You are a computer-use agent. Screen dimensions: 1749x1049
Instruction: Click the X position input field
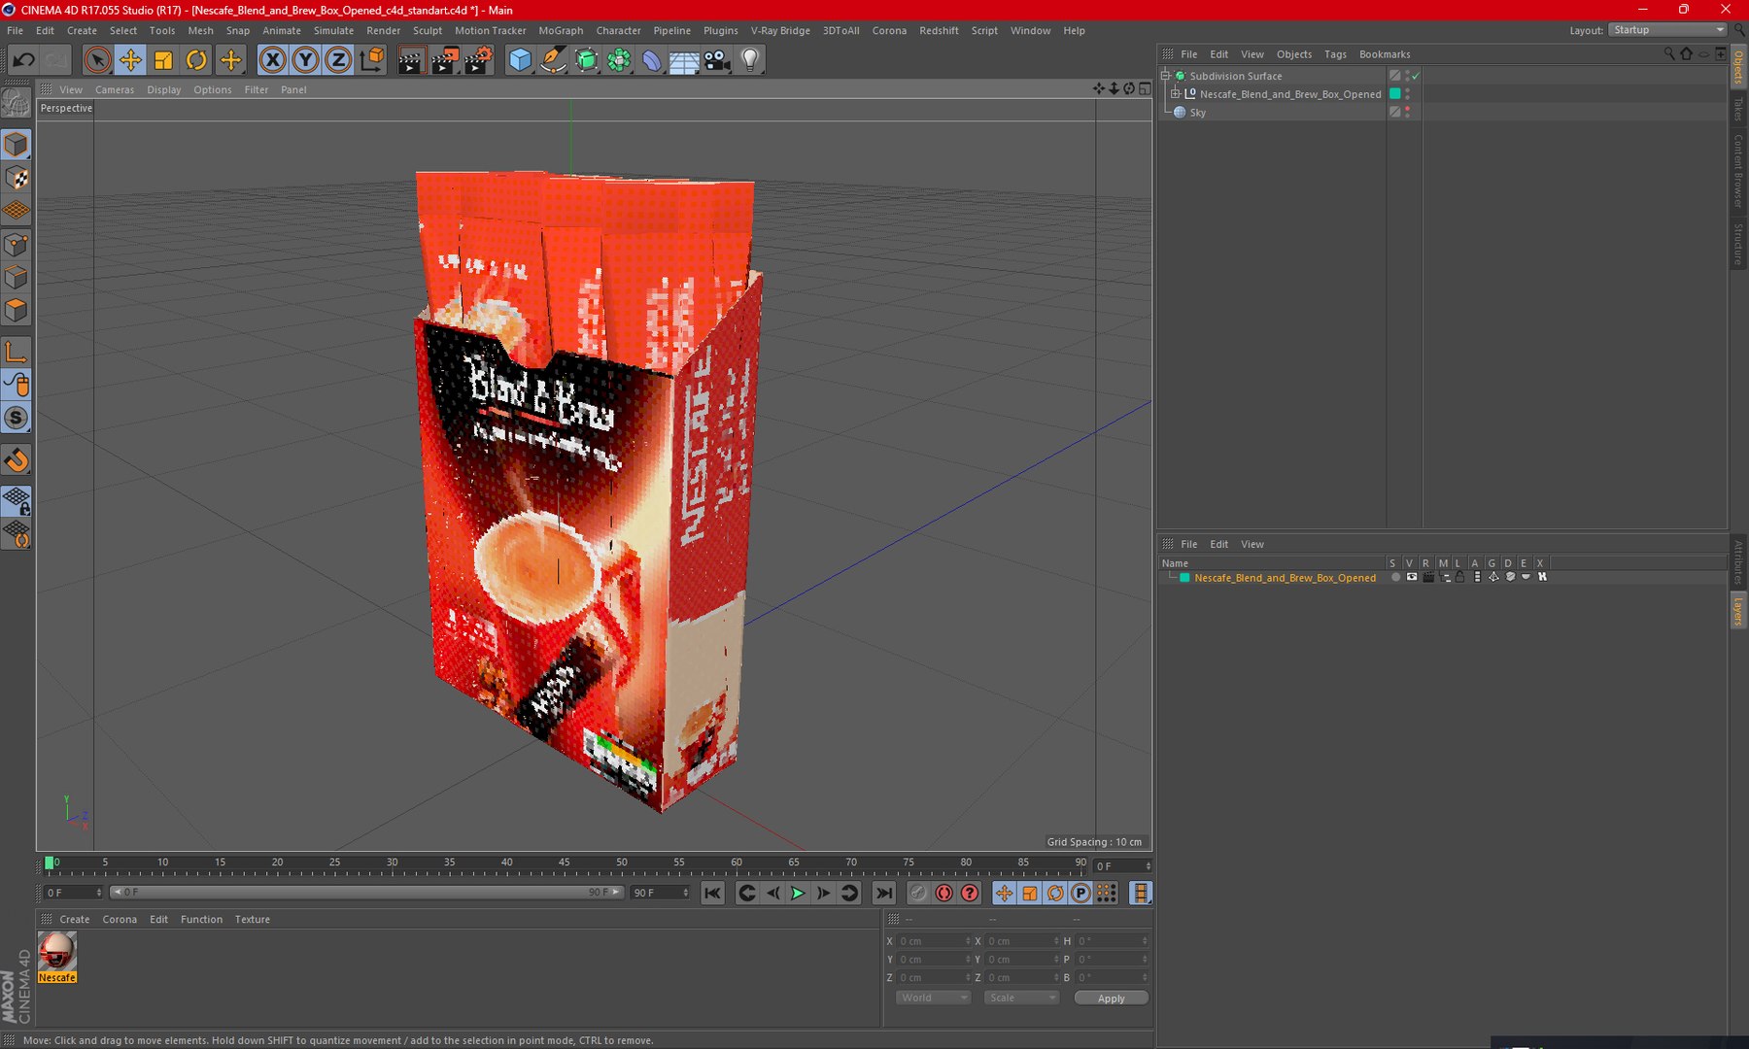tap(932, 941)
